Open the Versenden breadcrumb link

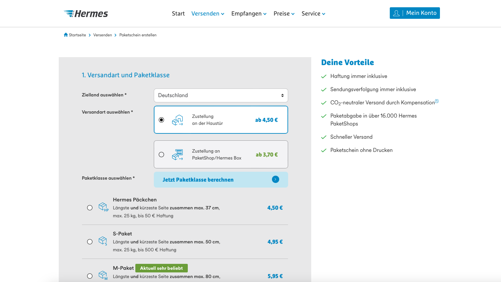click(x=102, y=35)
